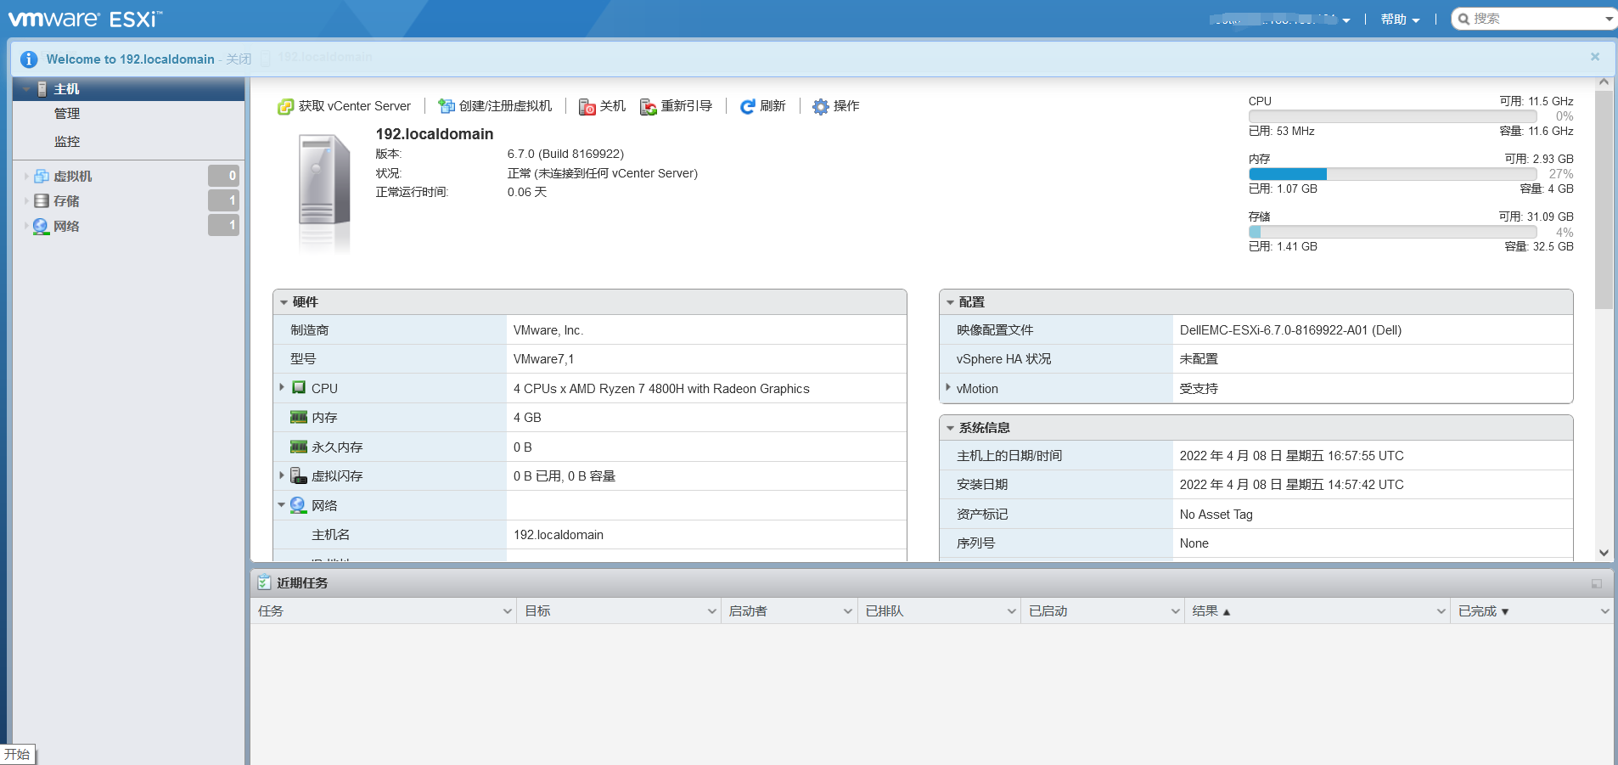Click the scrollbar down arrow
Screen dimensions: 1618x765
pyautogui.click(x=1604, y=553)
